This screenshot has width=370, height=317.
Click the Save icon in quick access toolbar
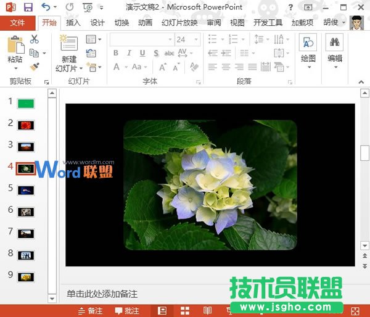(x=28, y=7)
